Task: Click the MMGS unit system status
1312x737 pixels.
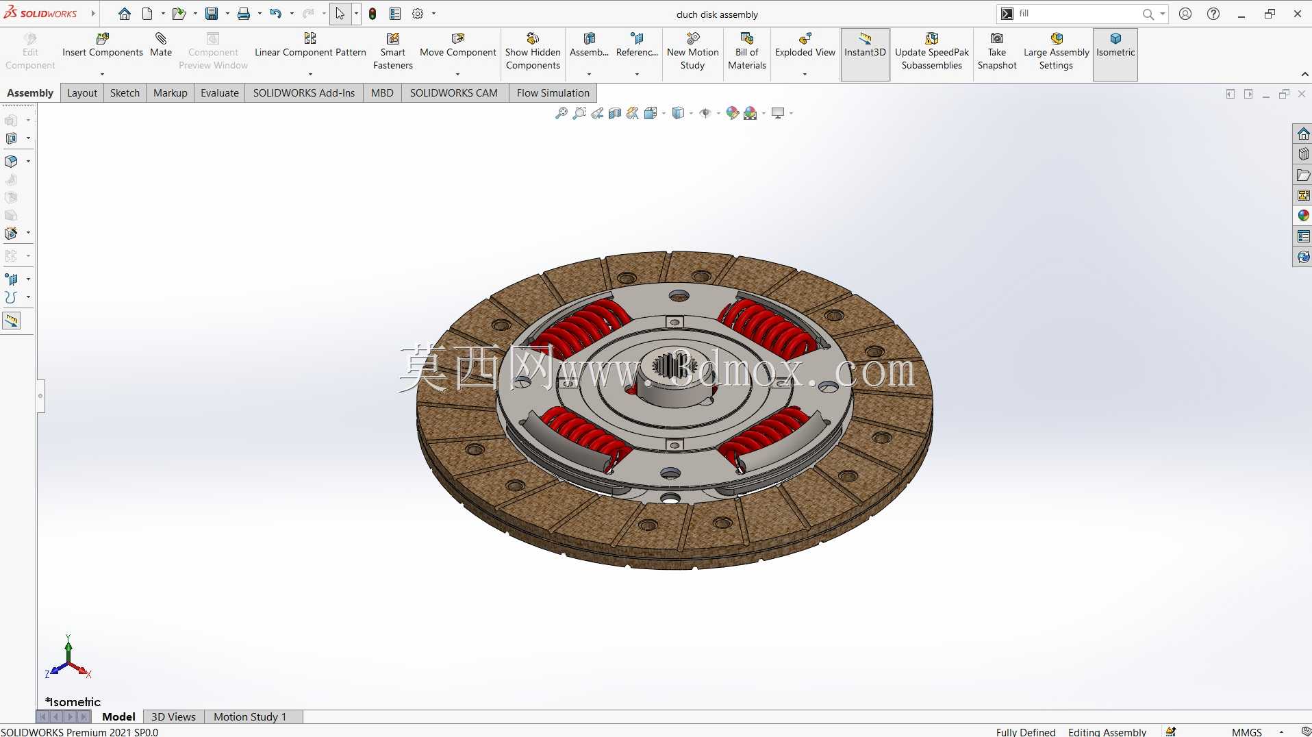Action: pyautogui.click(x=1246, y=732)
